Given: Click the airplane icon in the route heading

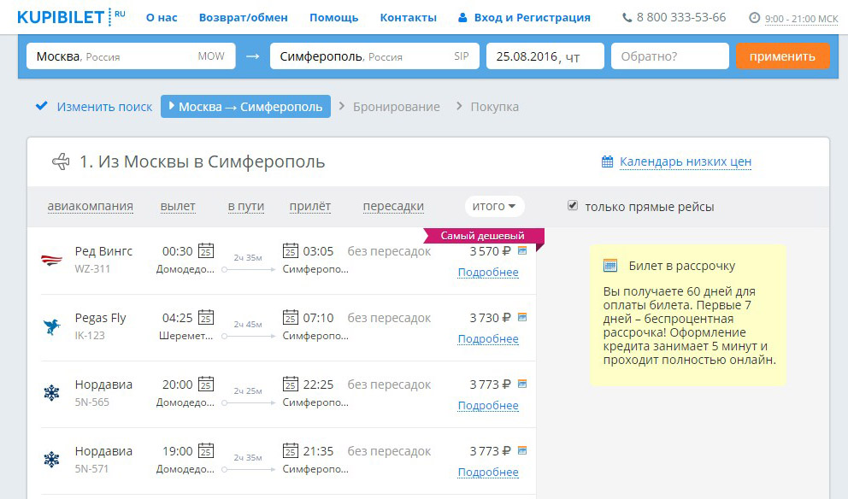Looking at the screenshot, I should (x=61, y=161).
